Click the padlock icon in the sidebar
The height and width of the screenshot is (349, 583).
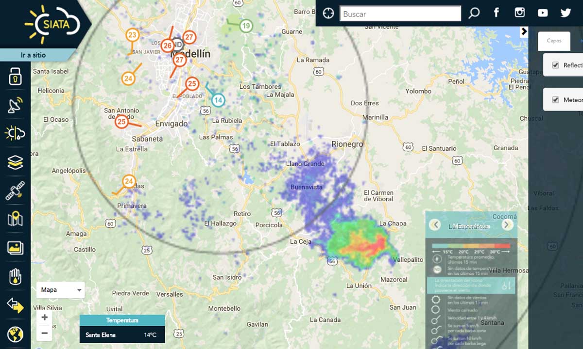click(x=15, y=77)
